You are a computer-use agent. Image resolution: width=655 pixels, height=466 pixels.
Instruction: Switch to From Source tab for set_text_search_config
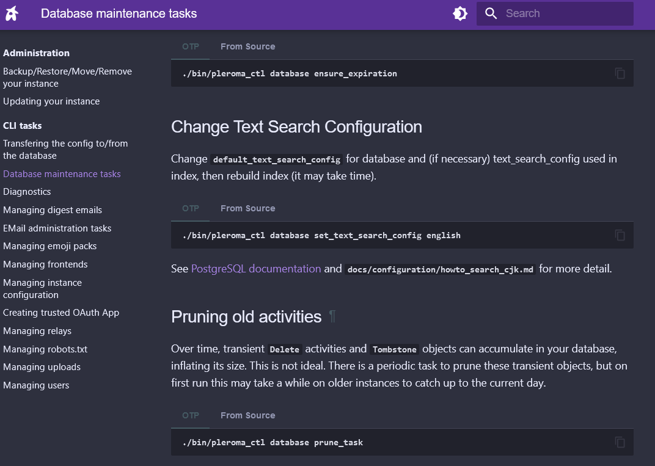coord(247,208)
